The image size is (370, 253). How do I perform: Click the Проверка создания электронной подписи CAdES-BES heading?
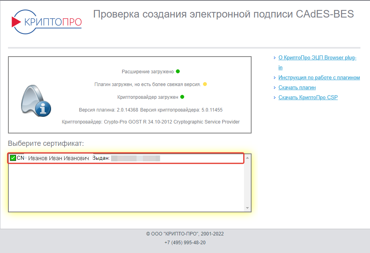tap(223, 14)
